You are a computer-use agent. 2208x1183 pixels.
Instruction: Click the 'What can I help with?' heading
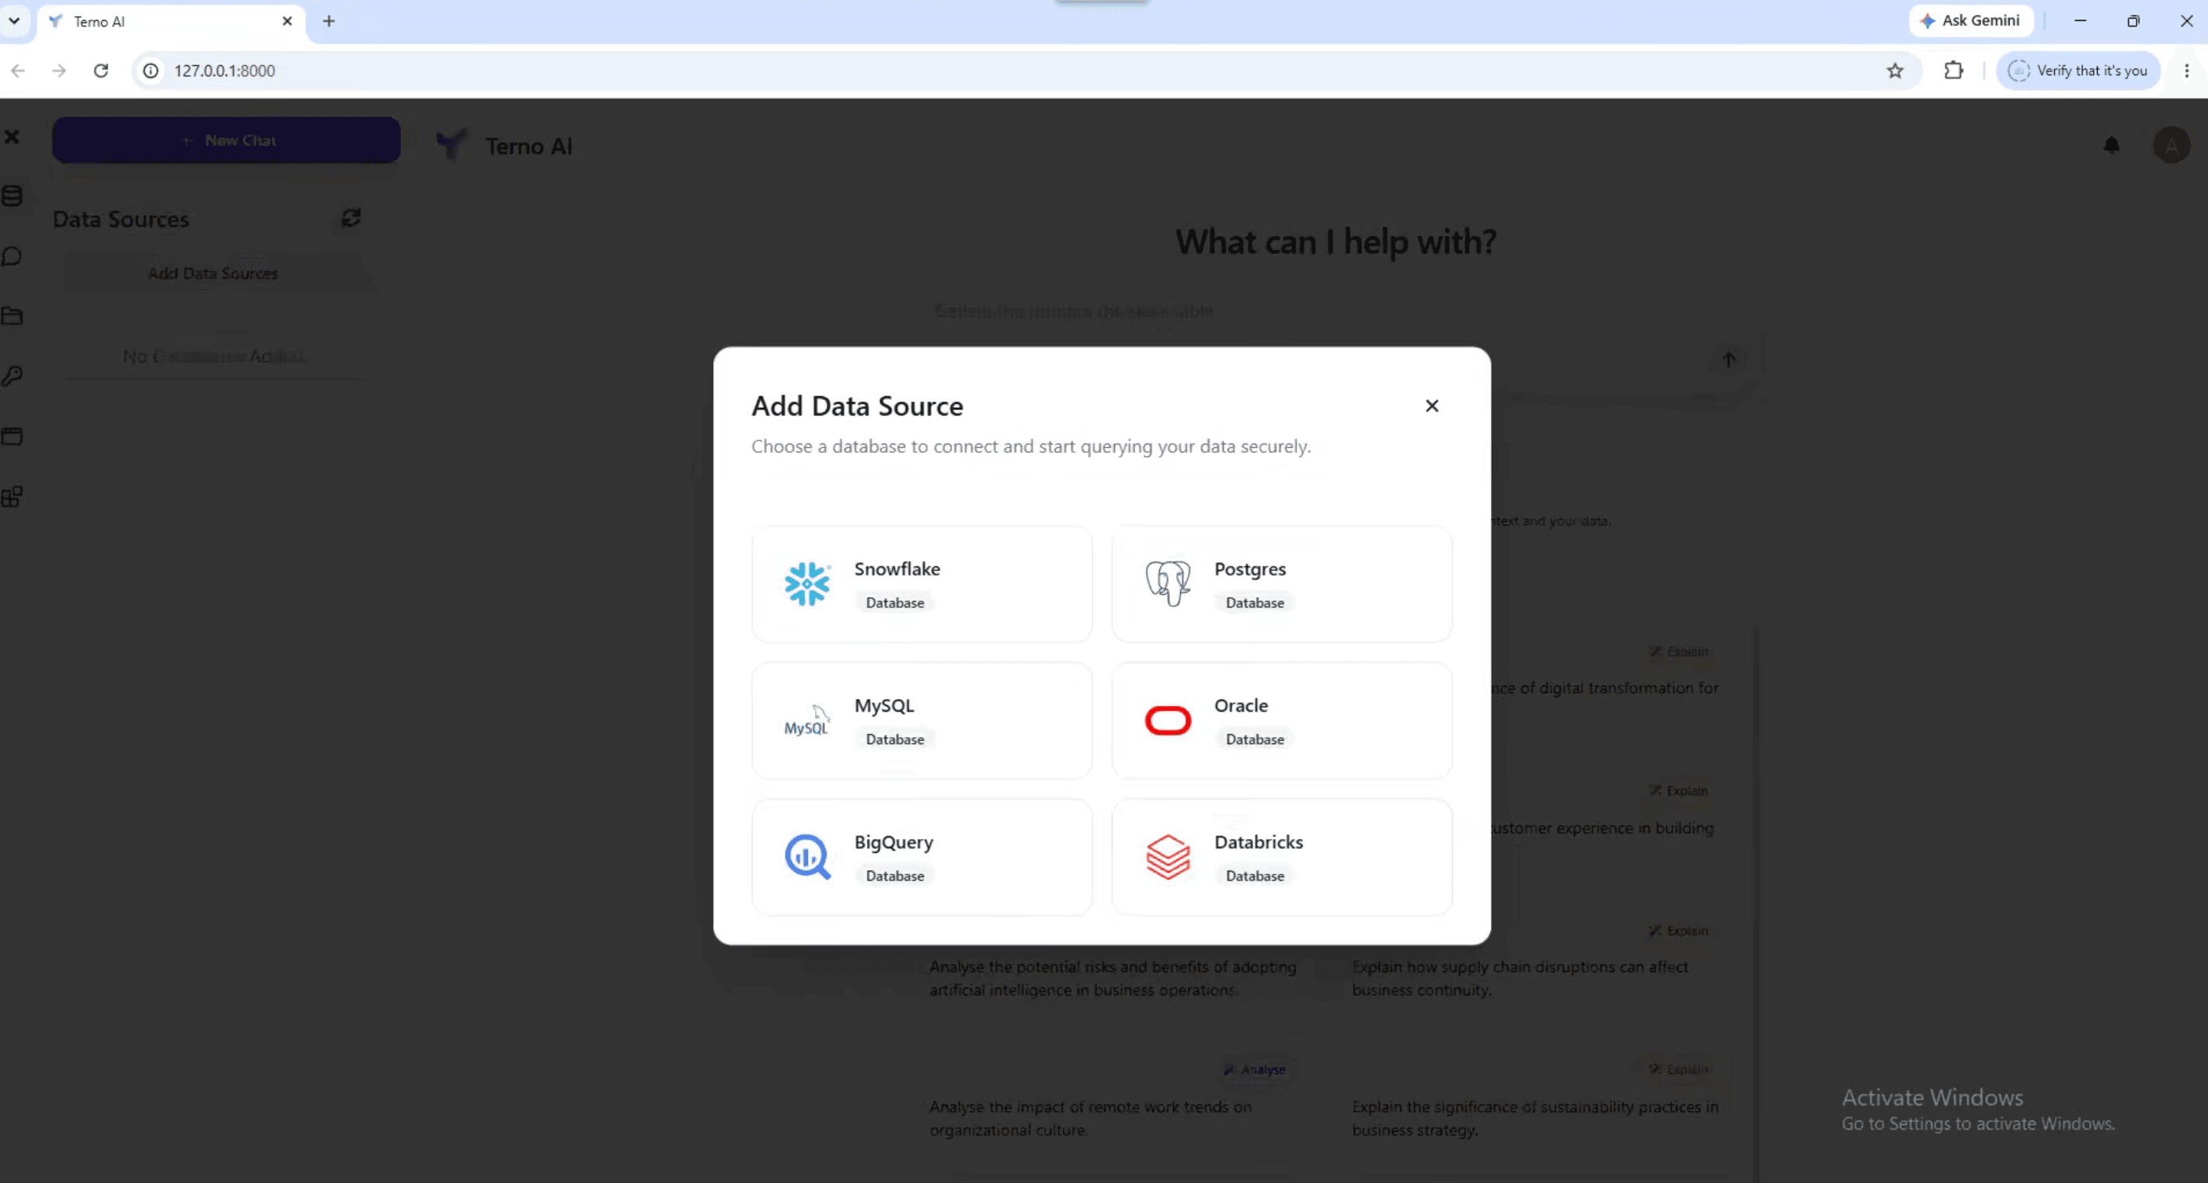pyautogui.click(x=1336, y=242)
